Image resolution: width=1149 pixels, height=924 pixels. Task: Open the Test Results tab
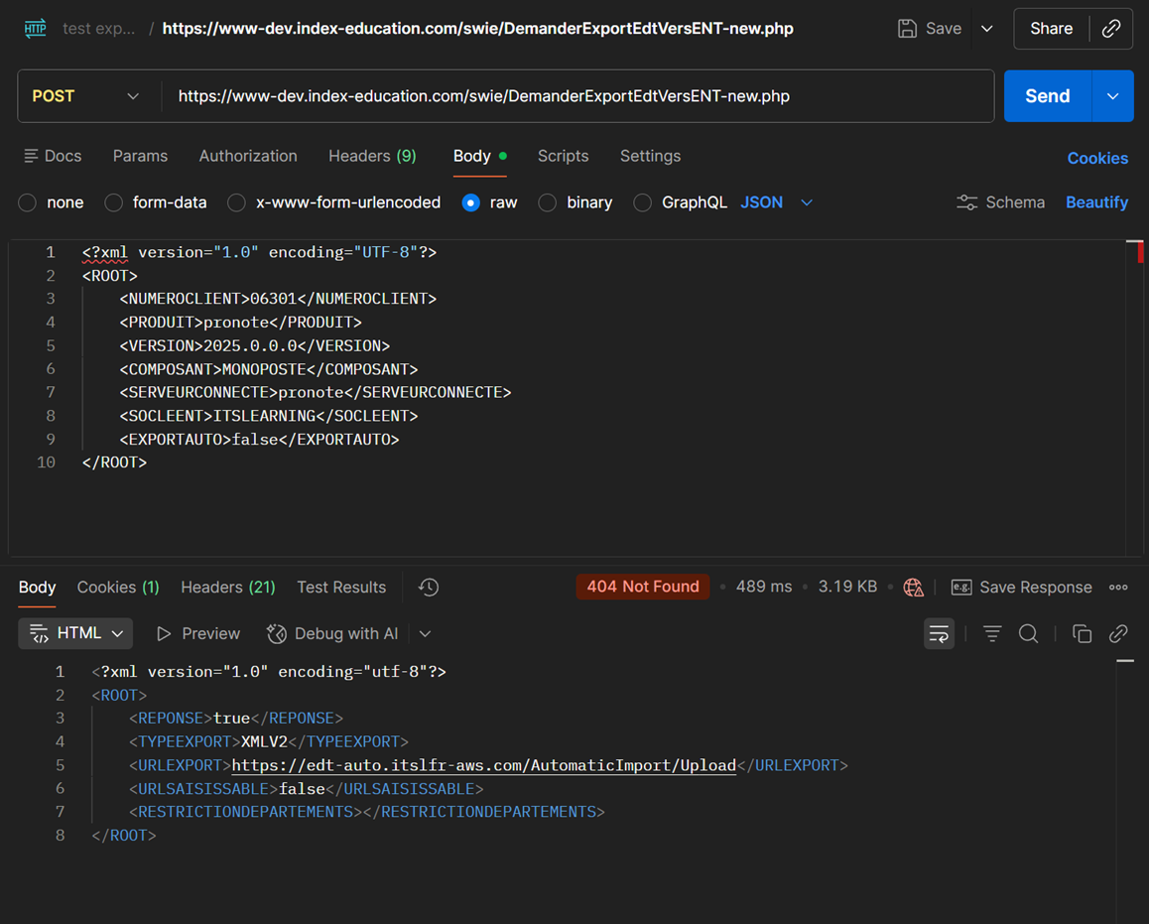(x=341, y=587)
